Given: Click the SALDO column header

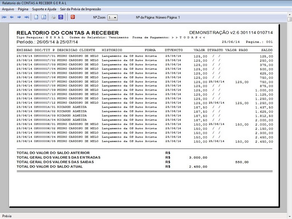Looking at the screenshot, I should (267, 50).
